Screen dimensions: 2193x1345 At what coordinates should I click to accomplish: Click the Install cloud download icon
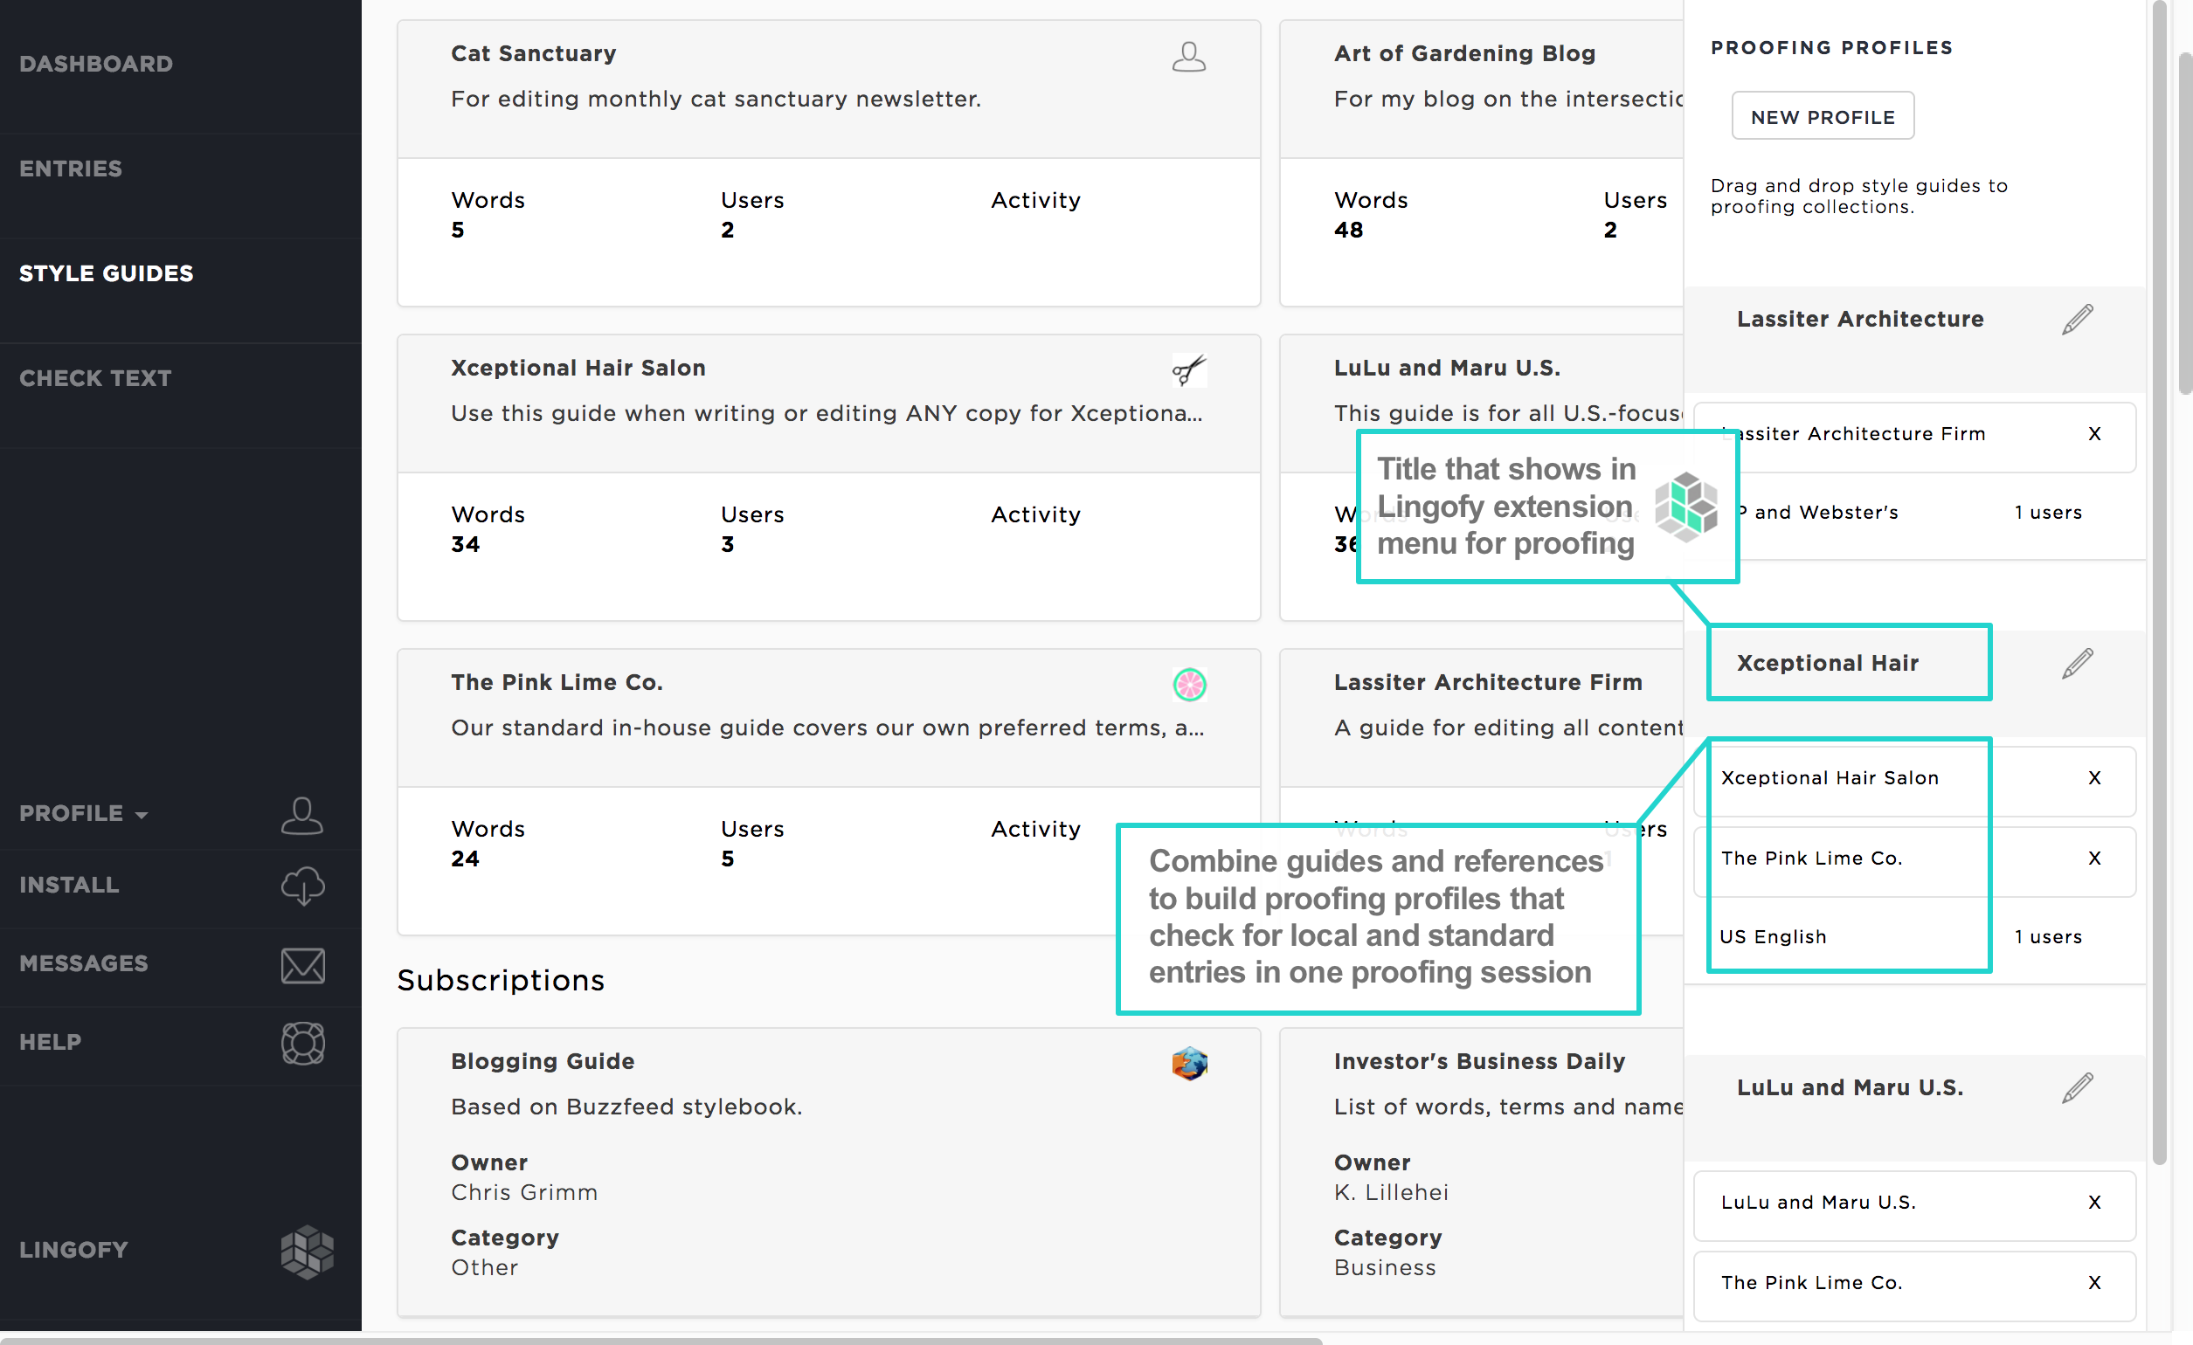[x=302, y=886]
